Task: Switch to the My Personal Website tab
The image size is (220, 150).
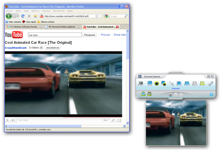Action: (x=63, y=27)
